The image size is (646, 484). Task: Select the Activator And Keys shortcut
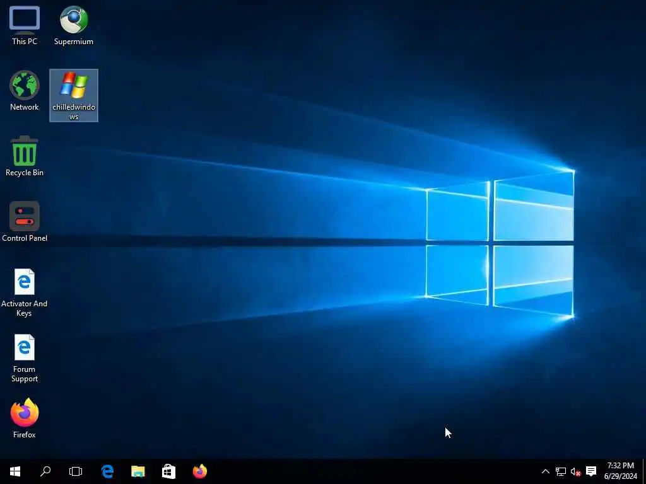[25, 292]
